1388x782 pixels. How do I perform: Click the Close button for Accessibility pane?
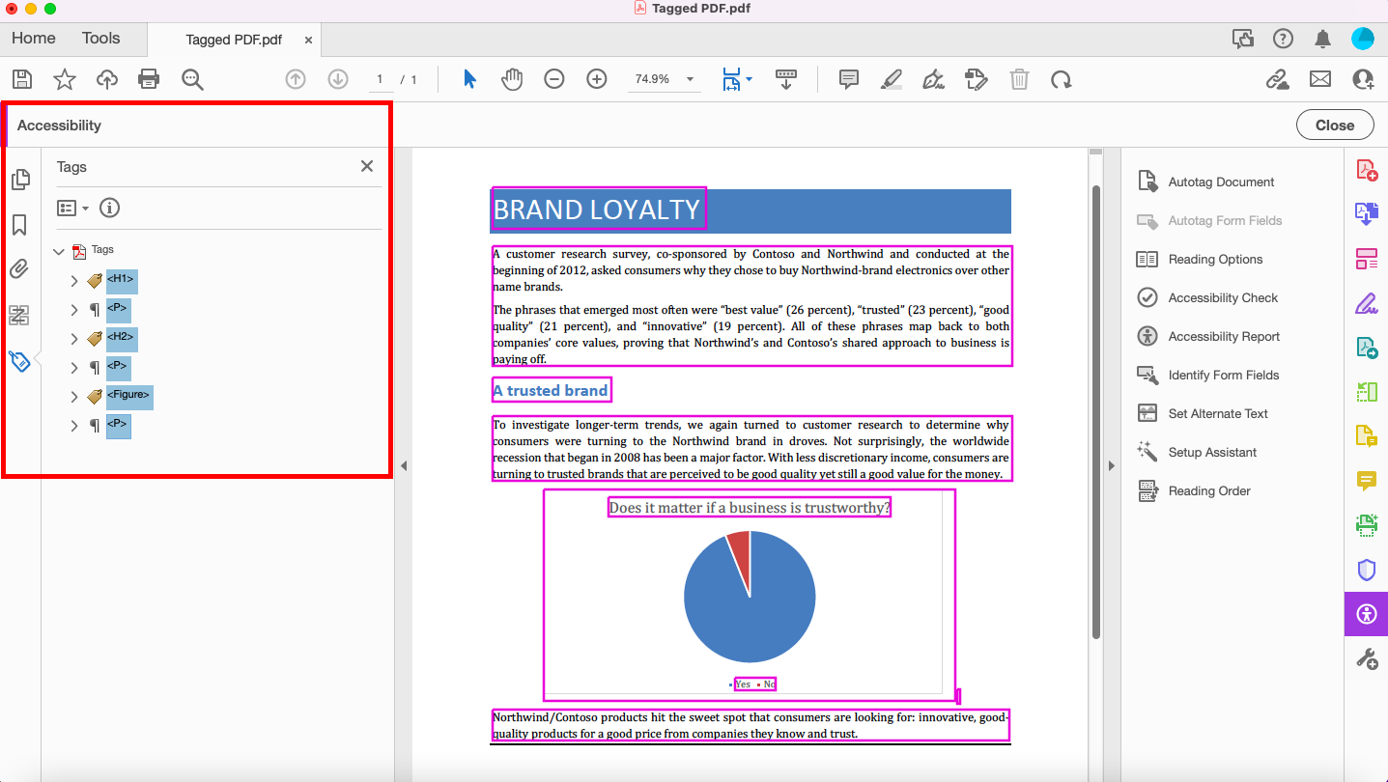(1334, 125)
